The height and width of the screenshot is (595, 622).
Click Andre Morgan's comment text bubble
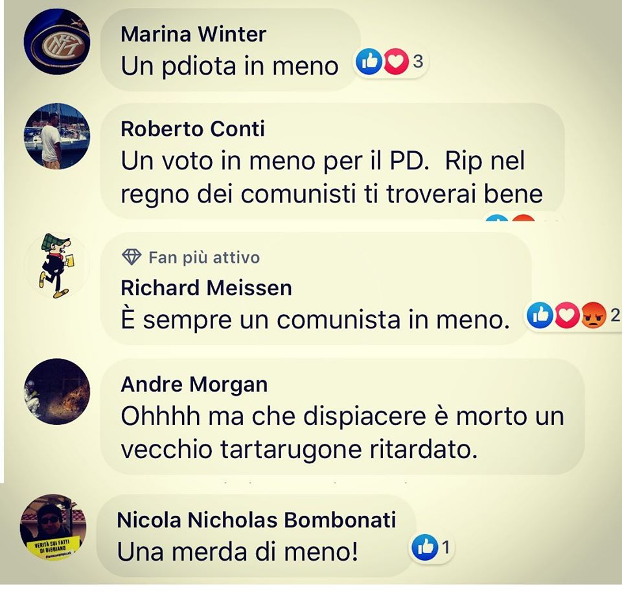click(x=342, y=417)
